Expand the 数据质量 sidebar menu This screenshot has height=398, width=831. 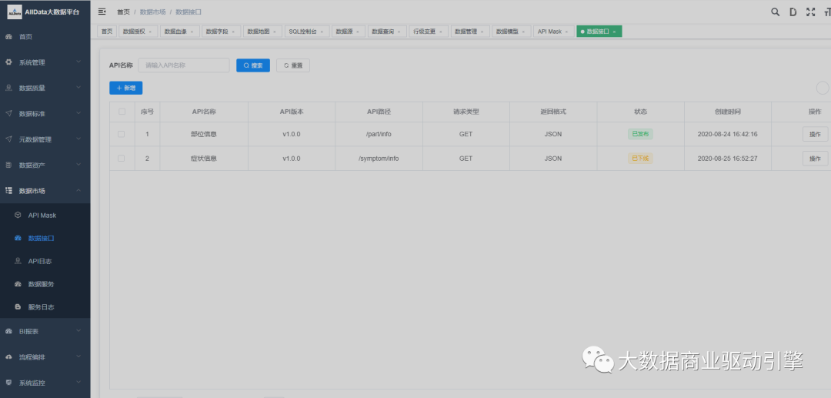[45, 88]
